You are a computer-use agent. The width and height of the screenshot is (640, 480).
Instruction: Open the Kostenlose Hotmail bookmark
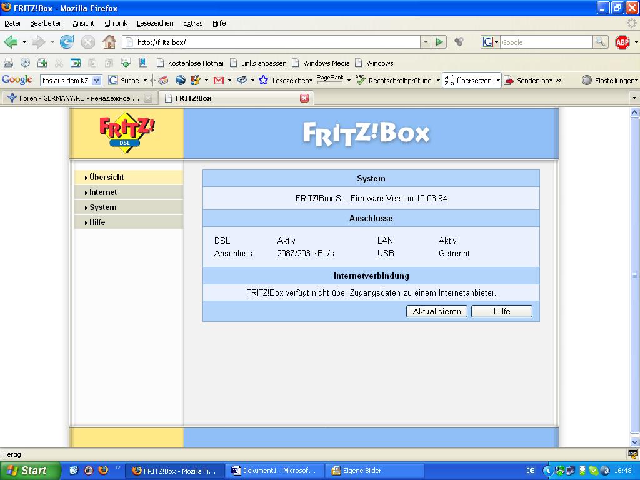(x=191, y=63)
